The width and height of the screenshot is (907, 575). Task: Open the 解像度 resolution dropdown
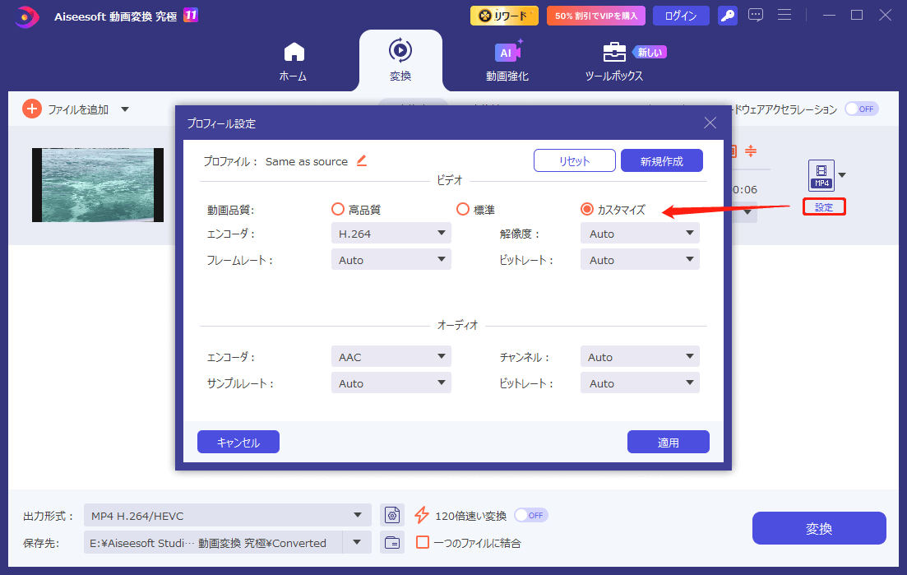pos(640,233)
